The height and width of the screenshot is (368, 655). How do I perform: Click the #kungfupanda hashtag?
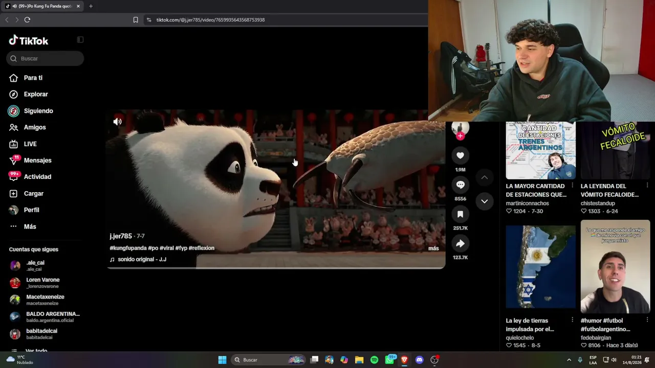click(x=128, y=248)
